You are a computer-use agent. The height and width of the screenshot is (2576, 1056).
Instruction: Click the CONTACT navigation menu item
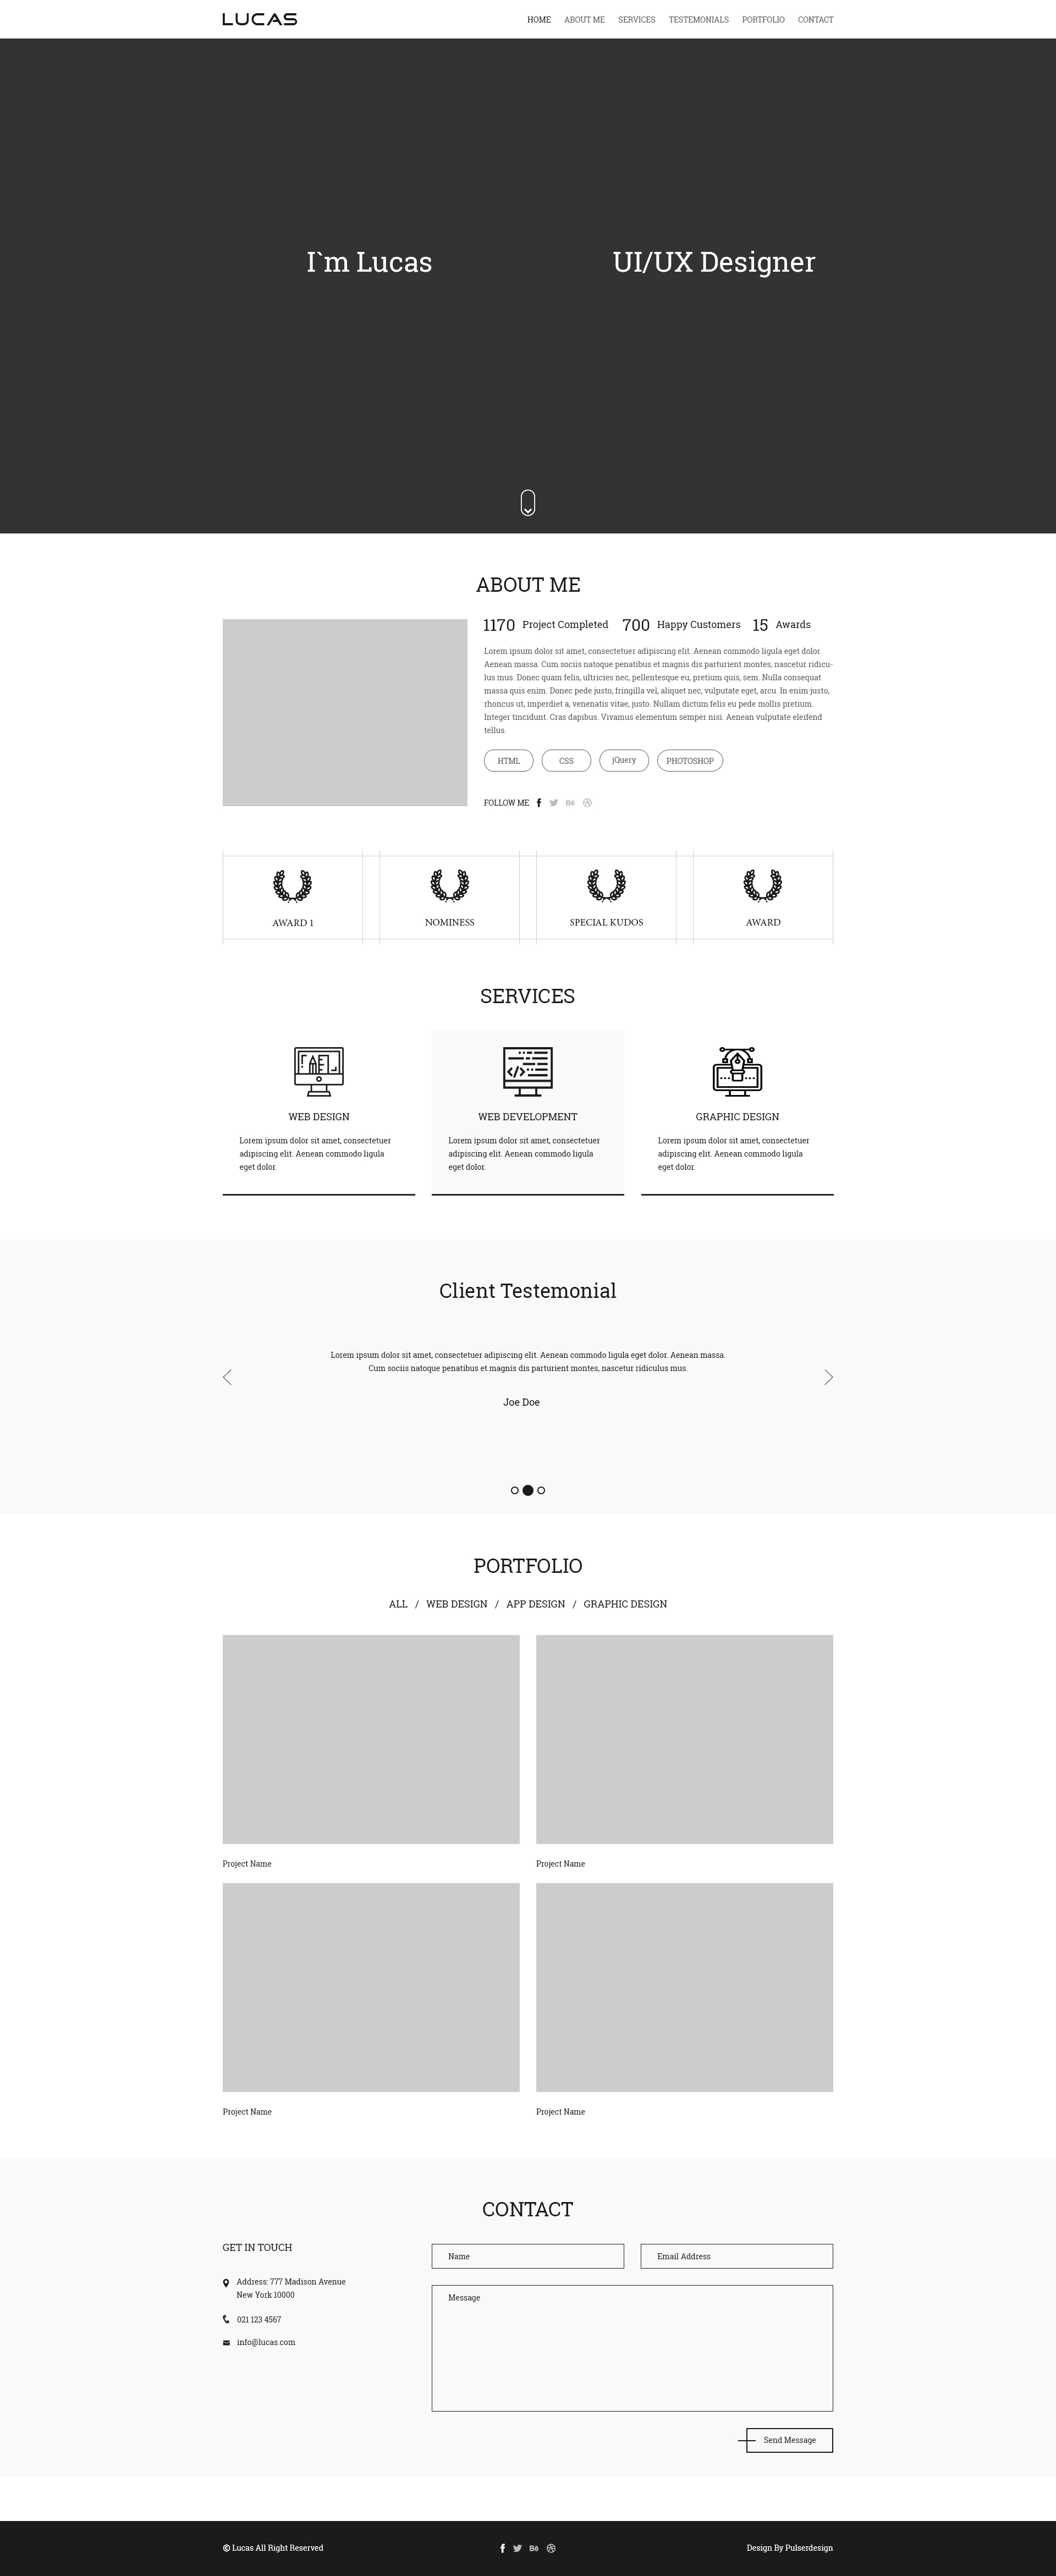click(x=816, y=18)
